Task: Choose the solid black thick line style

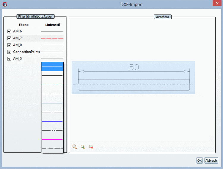Action: coord(52,76)
